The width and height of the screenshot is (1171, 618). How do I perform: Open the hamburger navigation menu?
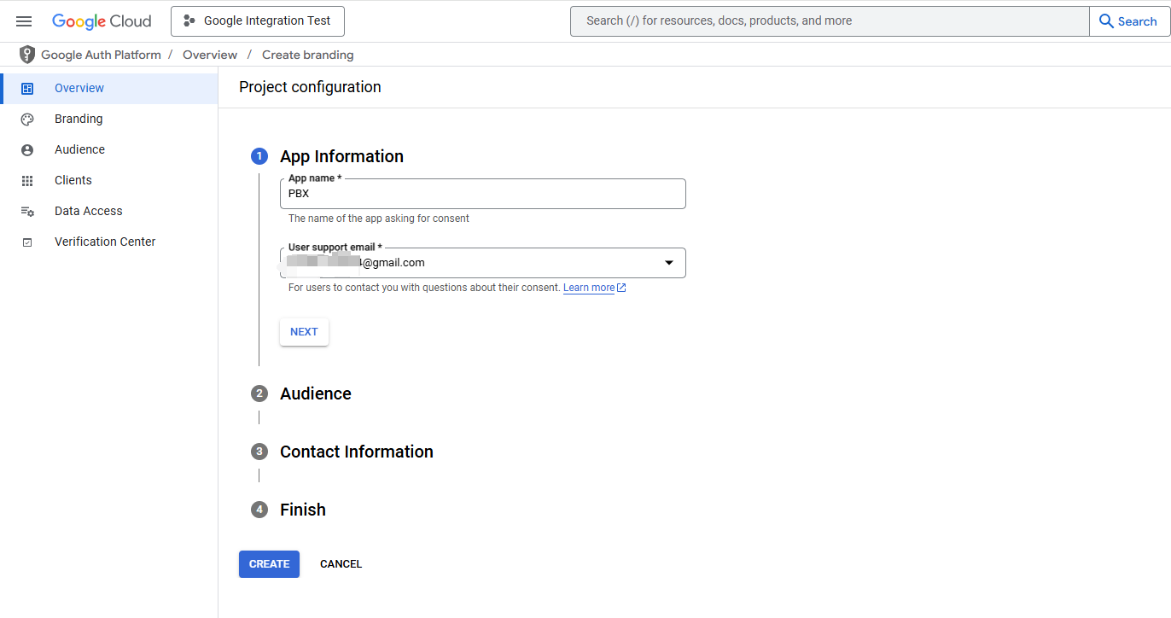click(24, 21)
